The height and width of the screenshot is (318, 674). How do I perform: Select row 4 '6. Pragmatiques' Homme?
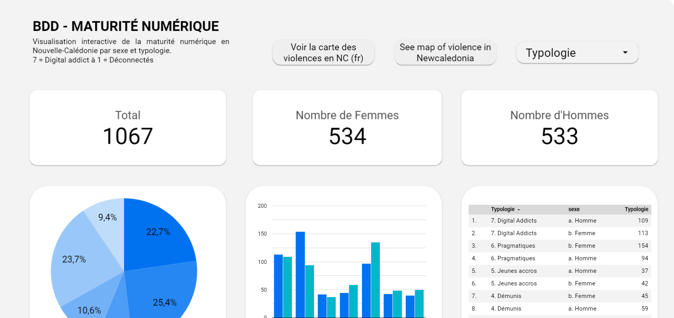pyautogui.click(x=560, y=258)
